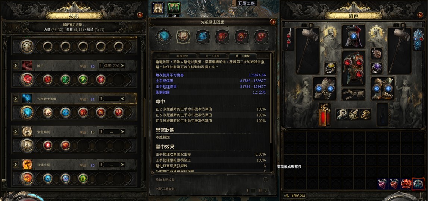The image size is (428, 201).
Task: Click the amulet slot in inventory
Action: (x=377, y=53)
